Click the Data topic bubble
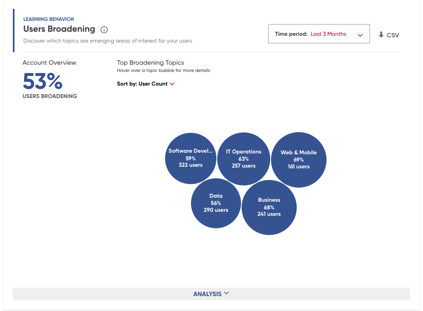The height and width of the screenshot is (311, 423). 216,203
